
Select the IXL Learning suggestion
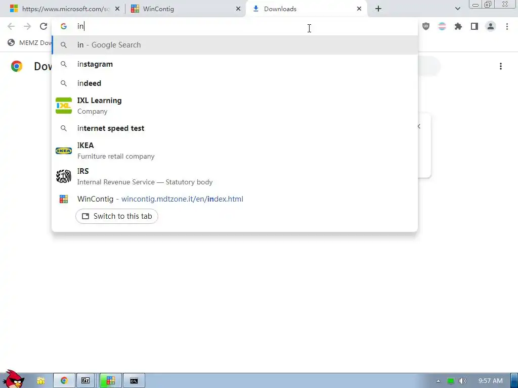[x=235, y=106]
